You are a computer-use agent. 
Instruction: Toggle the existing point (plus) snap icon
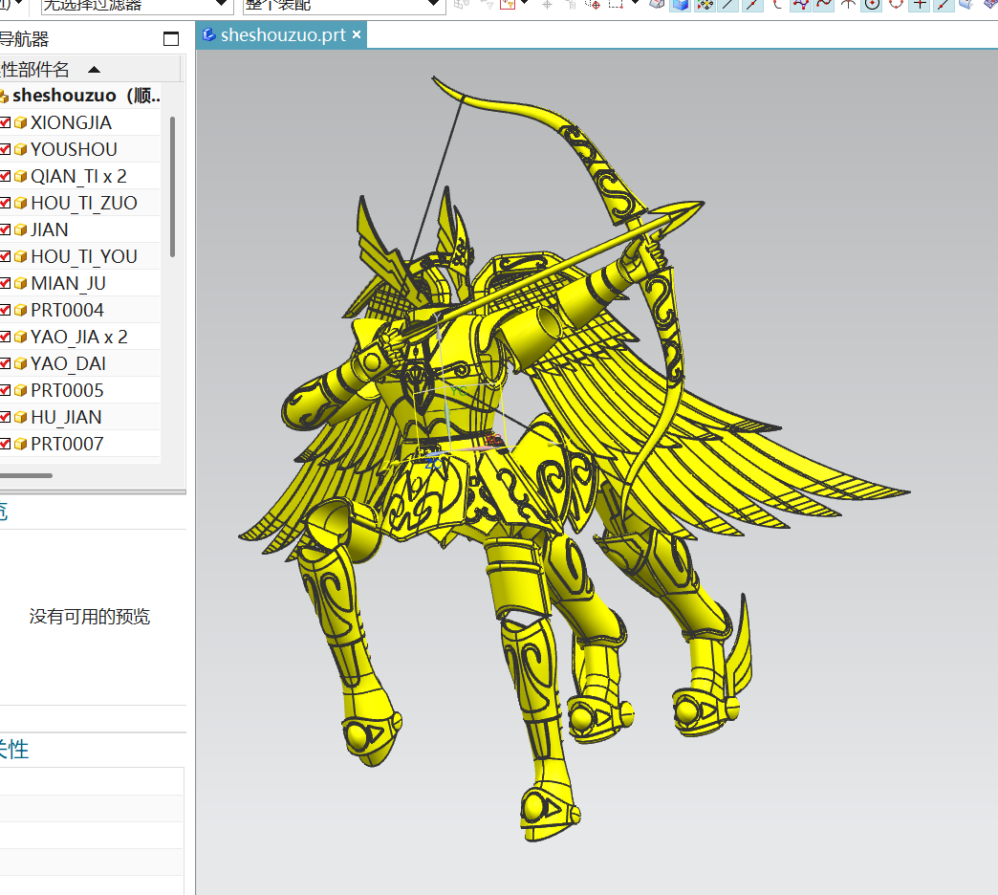point(920,4)
